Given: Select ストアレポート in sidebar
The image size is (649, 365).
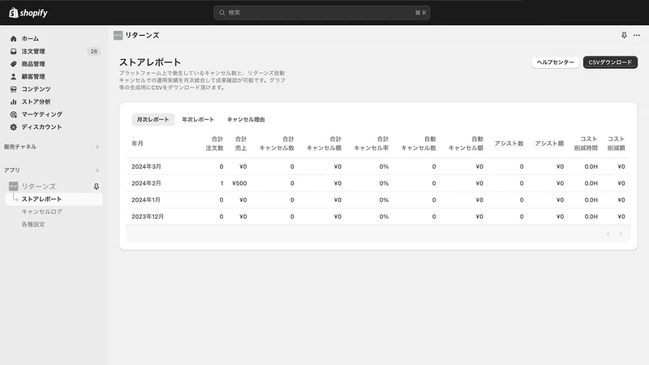Looking at the screenshot, I should click(54, 199).
